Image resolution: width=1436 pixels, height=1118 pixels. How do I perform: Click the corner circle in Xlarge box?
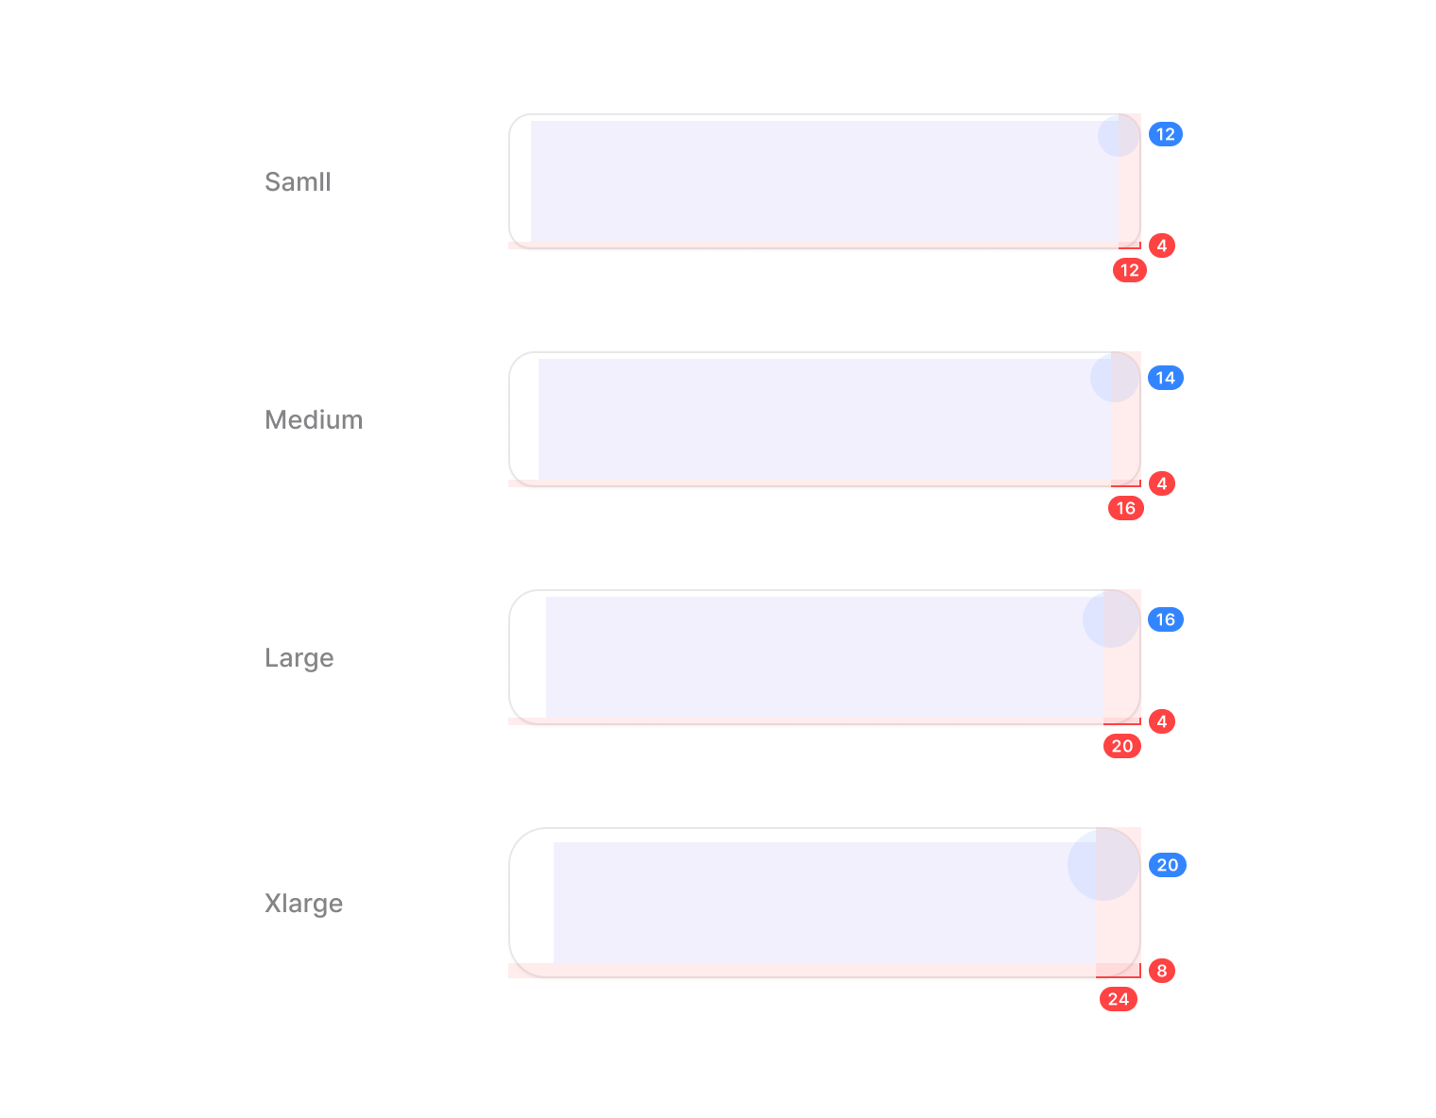click(x=1103, y=864)
